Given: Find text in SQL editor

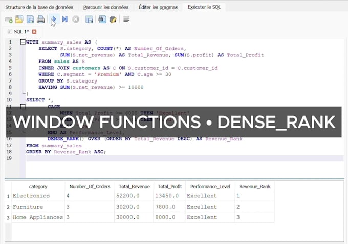Looking at the screenshot, I should coord(102,19).
